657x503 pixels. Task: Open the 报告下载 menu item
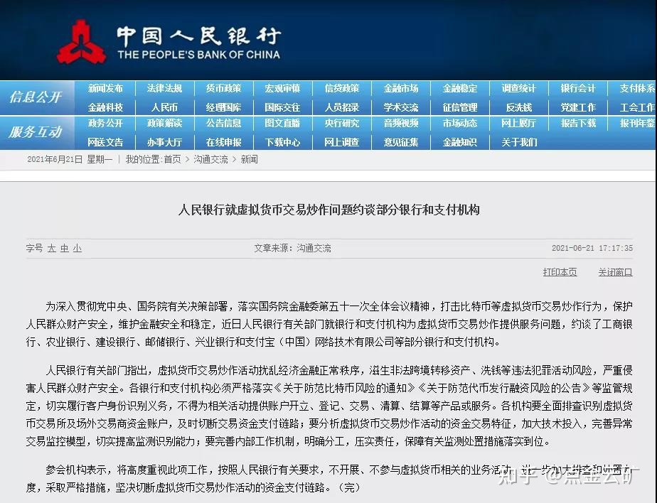[578, 123]
